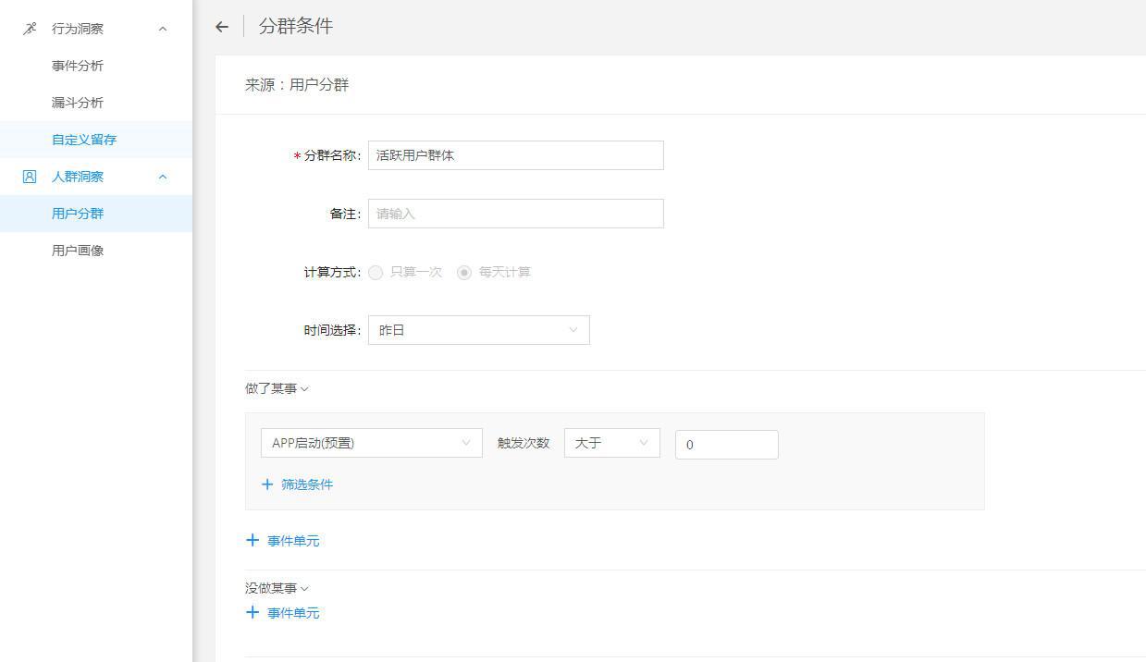
Task: Select the 只算一次 radio option
Action: coord(376,273)
